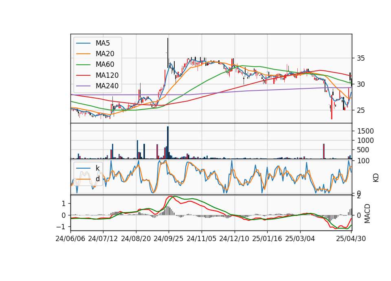The height and width of the screenshot is (281, 391).
Task: Click the KD axis value 100
Action: tap(363, 161)
